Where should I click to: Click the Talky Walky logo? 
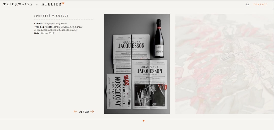point(18,4)
